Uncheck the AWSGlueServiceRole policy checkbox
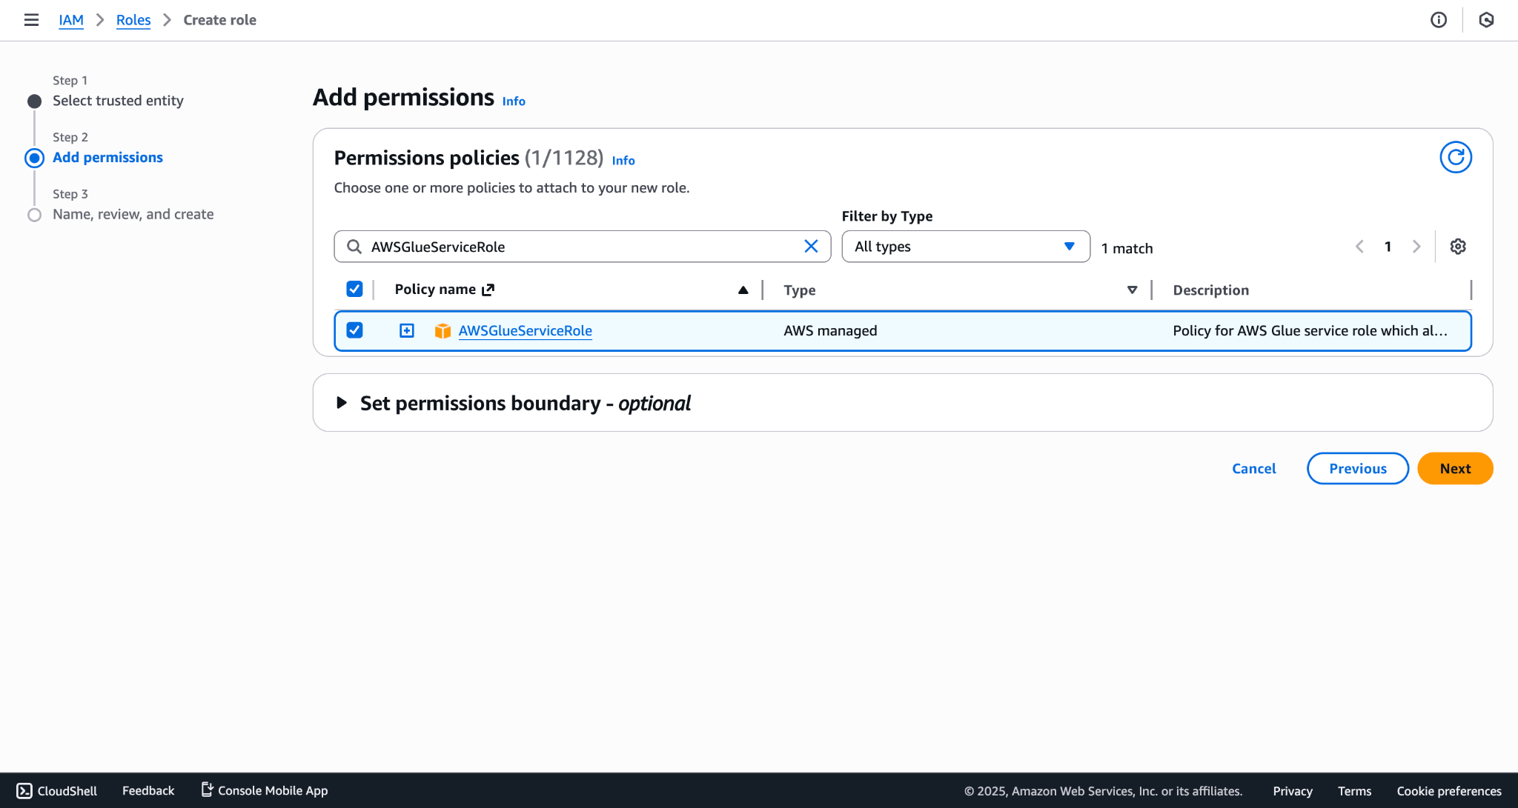1518x808 pixels. (x=354, y=330)
